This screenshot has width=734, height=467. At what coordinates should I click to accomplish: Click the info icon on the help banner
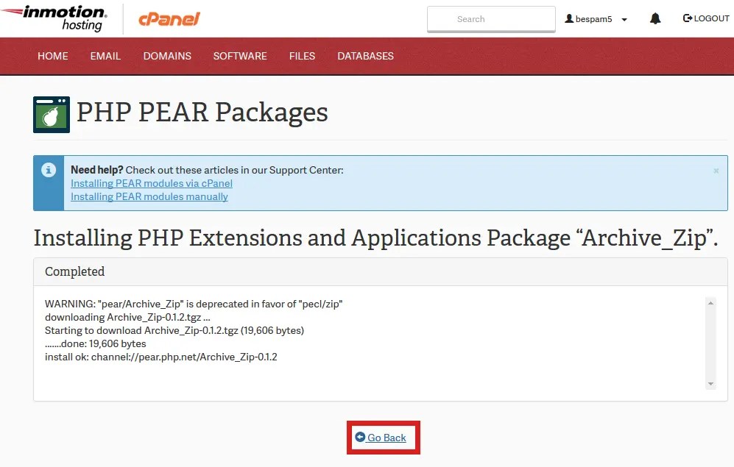[x=48, y=170]
